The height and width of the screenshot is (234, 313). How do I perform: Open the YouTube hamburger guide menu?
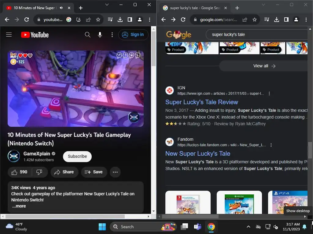9,35
